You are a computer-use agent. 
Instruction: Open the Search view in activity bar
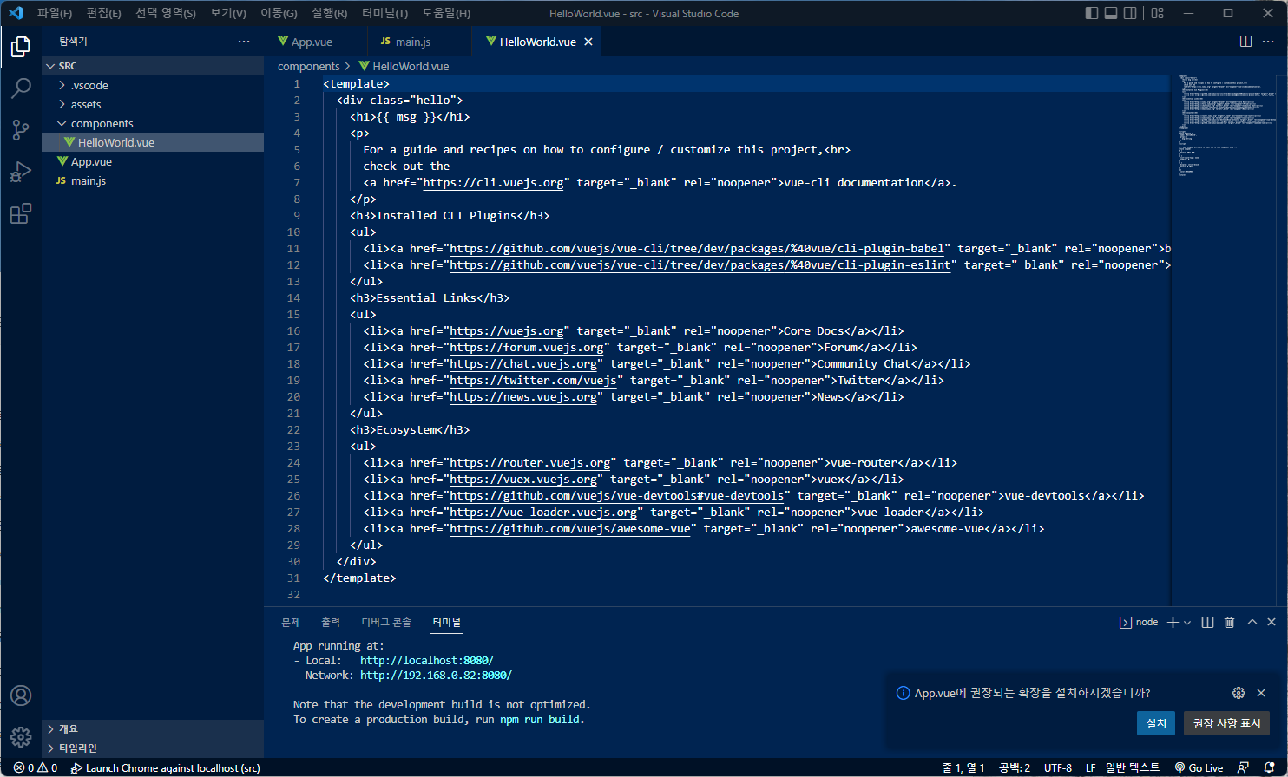click(x=21, y=88)
